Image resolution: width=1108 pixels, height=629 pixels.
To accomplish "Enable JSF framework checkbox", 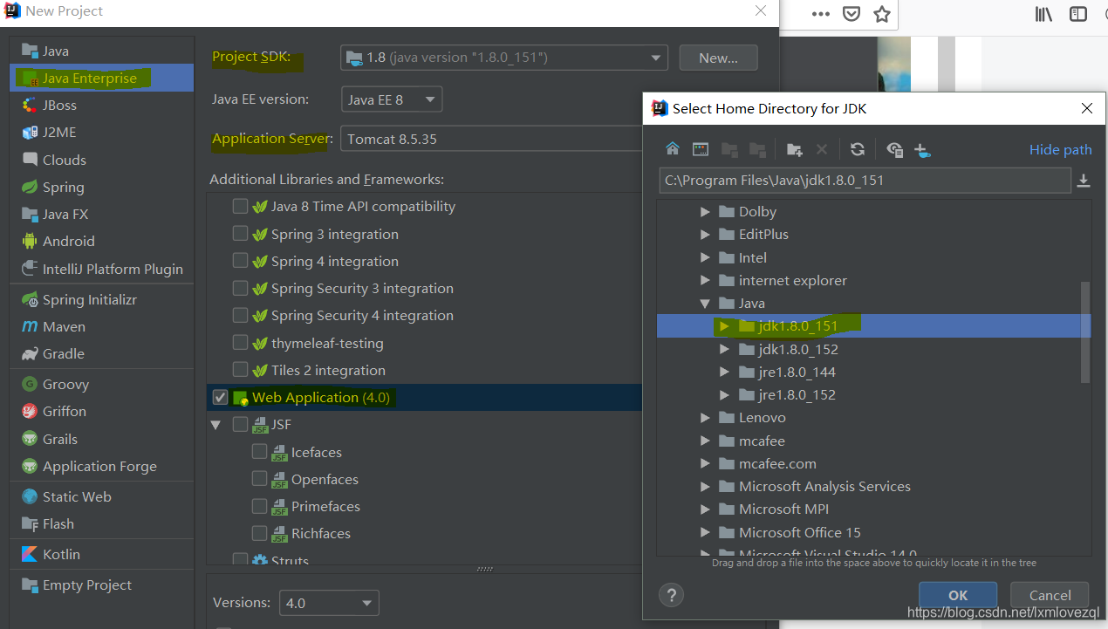I will [x=240, y=425].
